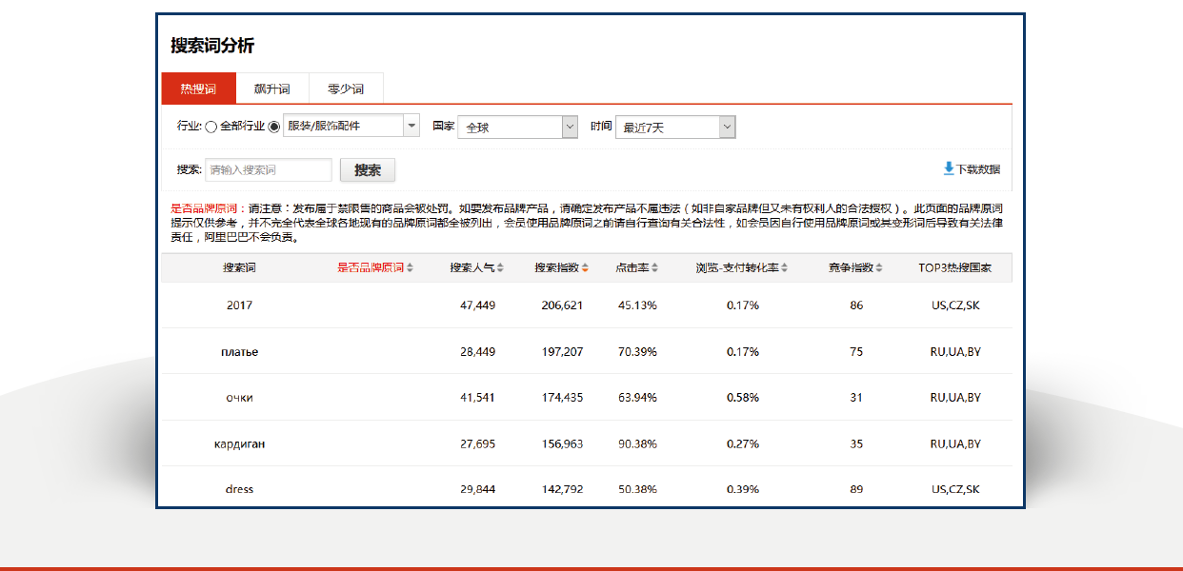Open the 零少词 tab

tap(346, 89)
